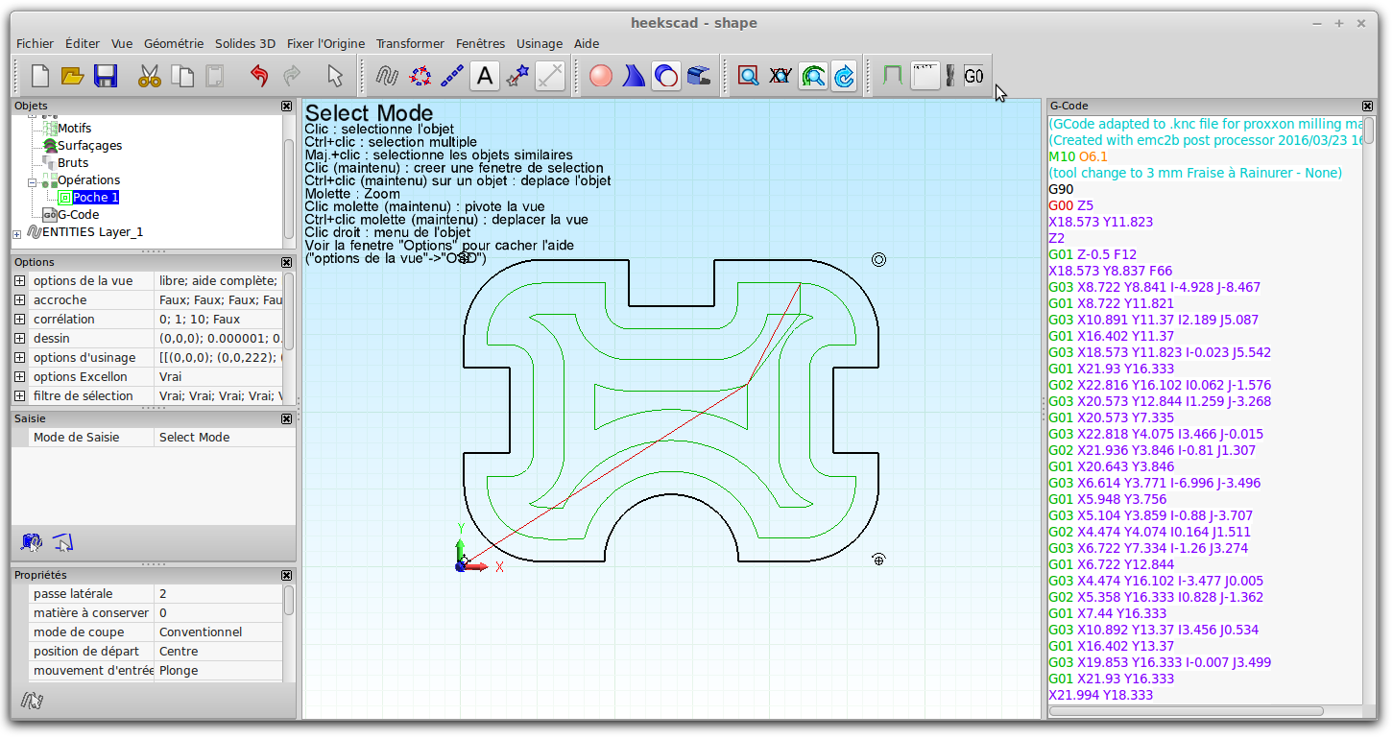The height and width of the screenshot is (739, 1393).
Task: Close the Objets panel
Action: (286, 106)
